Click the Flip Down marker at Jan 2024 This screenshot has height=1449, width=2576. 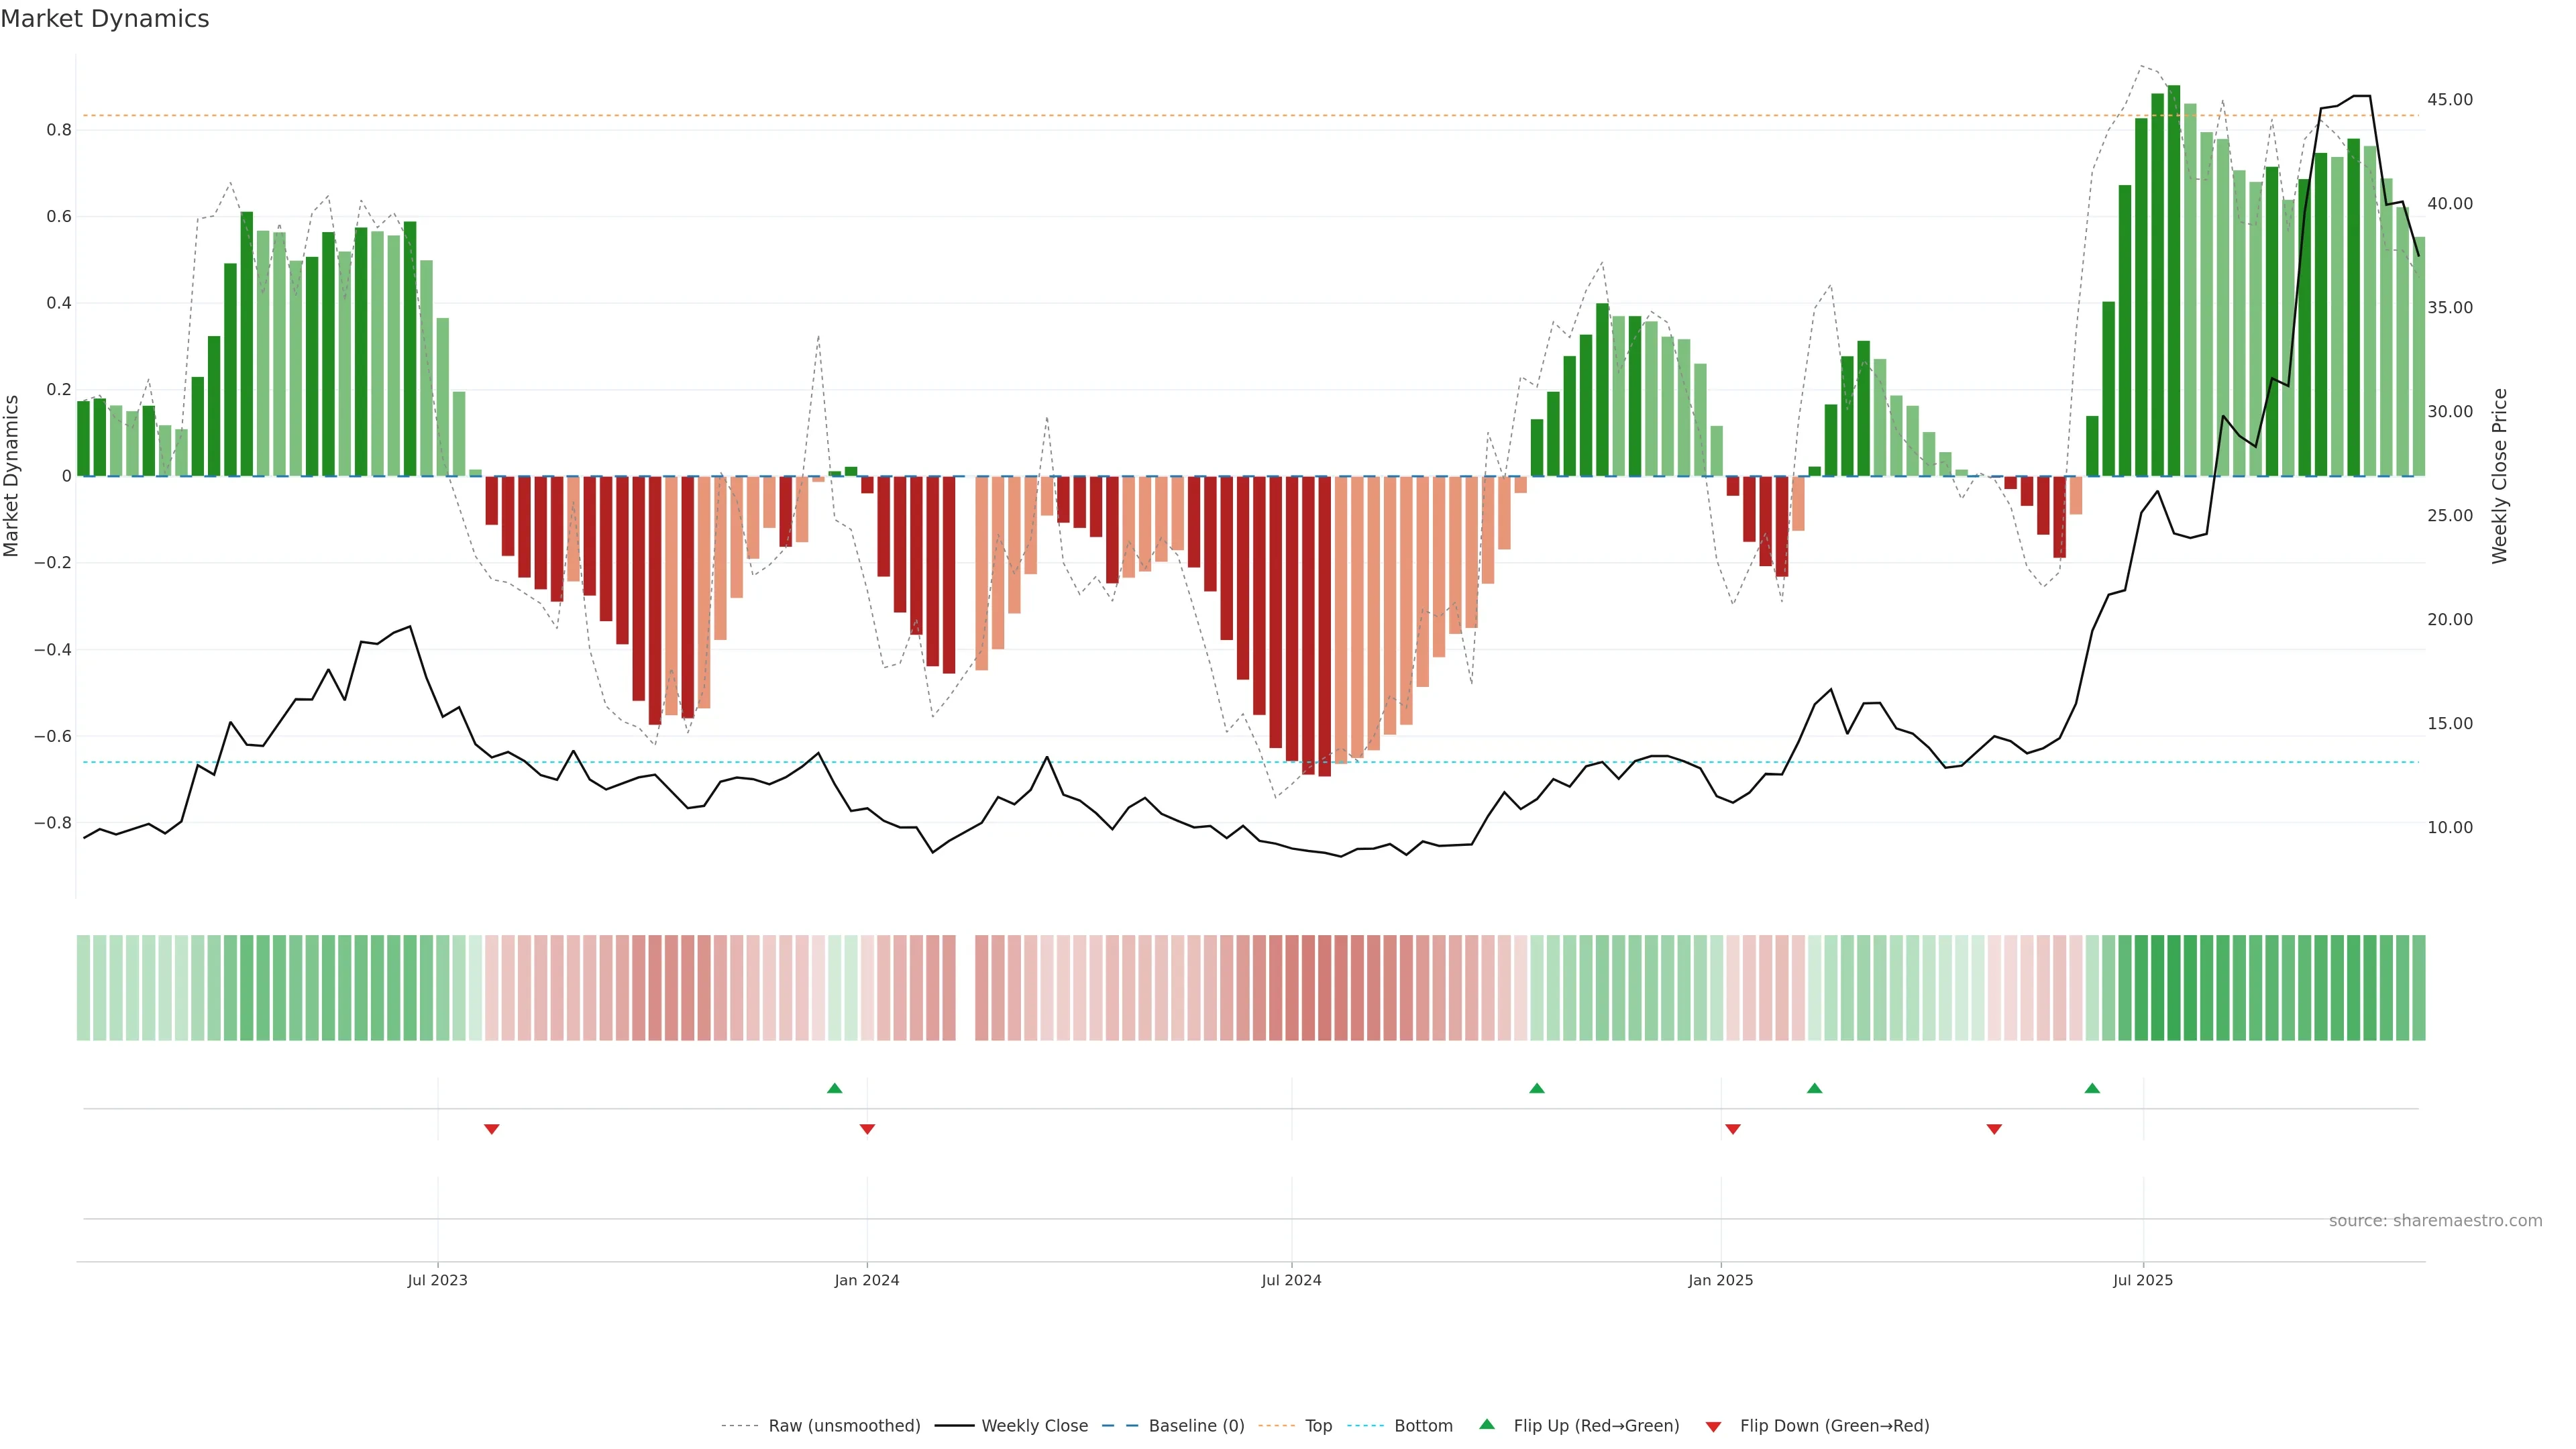click(x=867, y=1129)
